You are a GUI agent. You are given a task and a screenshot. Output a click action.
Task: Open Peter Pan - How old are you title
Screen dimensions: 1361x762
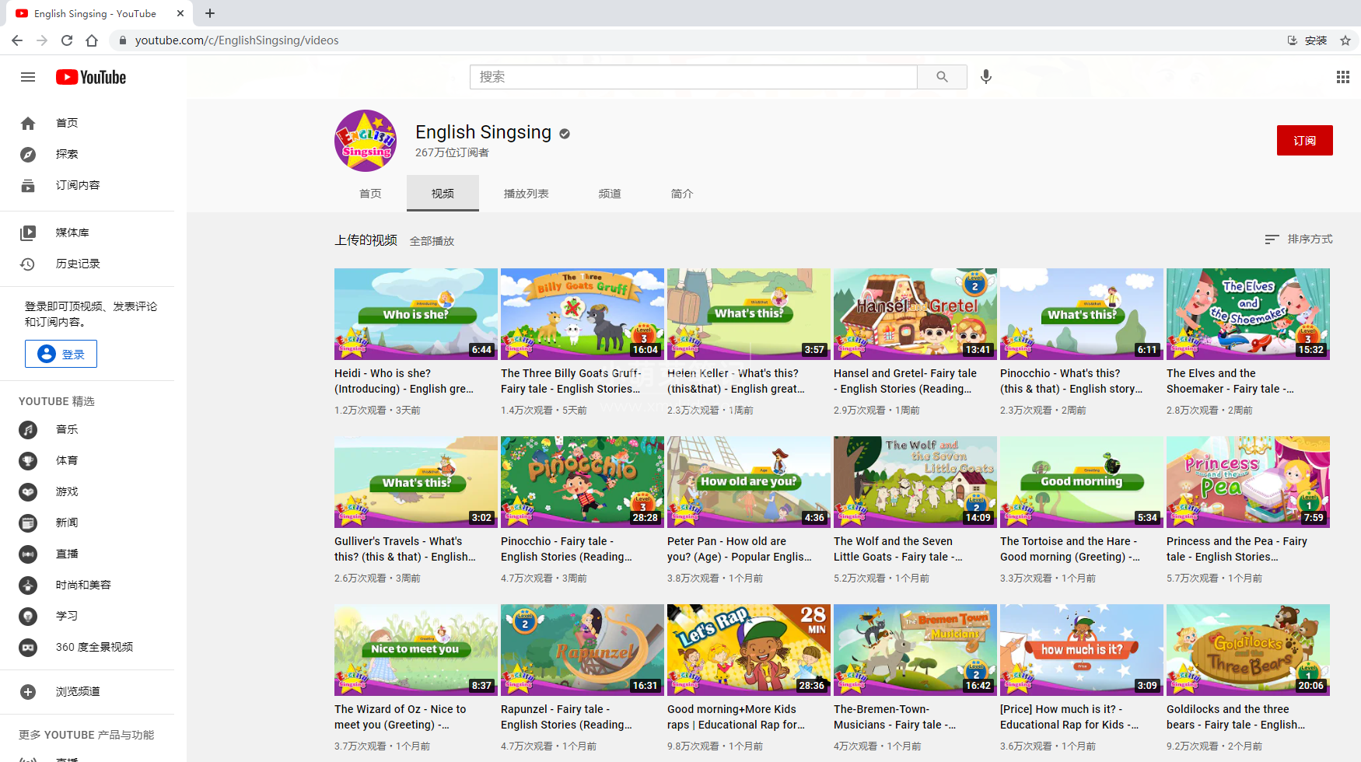click(x=739, y=549)
